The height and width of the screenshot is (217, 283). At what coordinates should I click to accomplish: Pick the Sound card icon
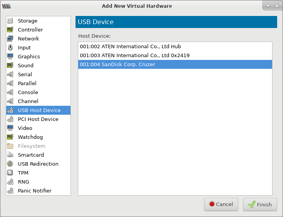tap(10, 65)
